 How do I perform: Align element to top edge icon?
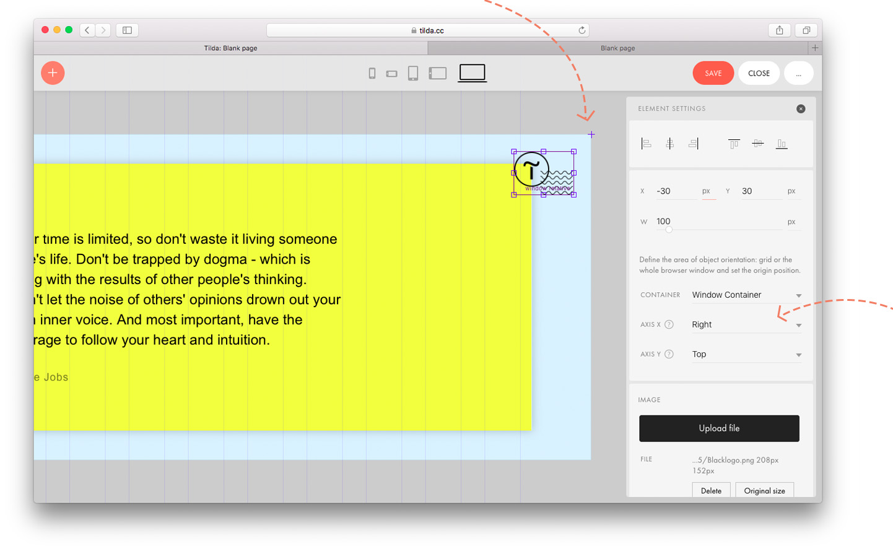point(734,144)
